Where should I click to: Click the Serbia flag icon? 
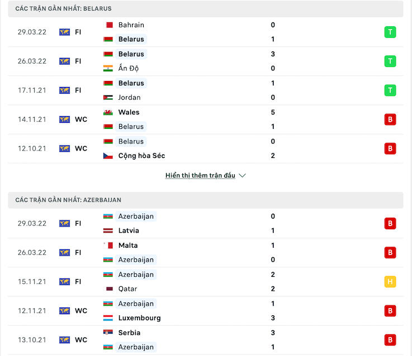[x=108, y=333]
